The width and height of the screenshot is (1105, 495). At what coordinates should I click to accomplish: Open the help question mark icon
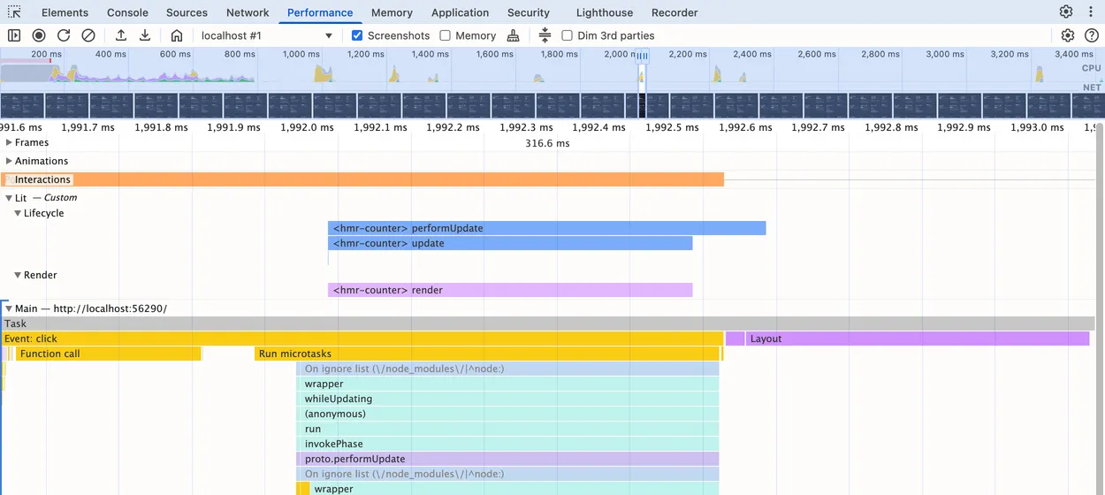1092,35
